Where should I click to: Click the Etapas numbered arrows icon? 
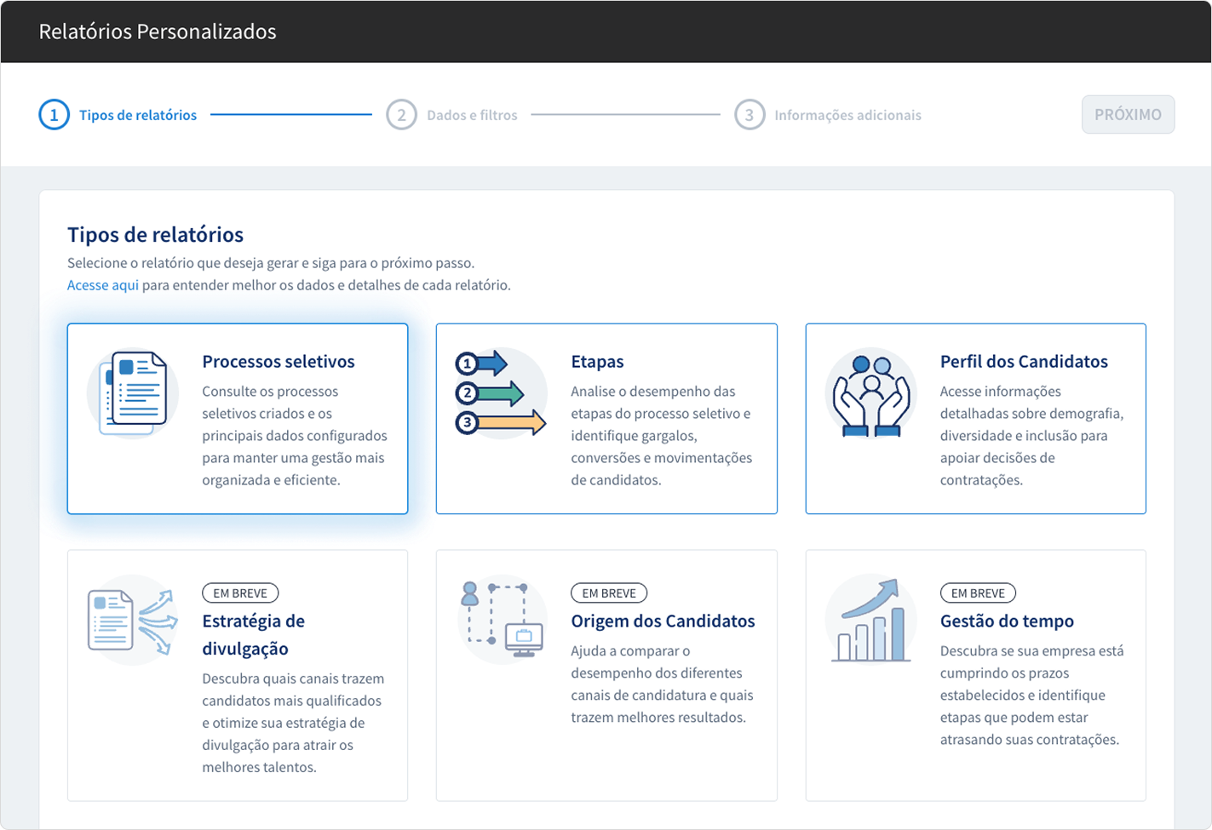(501, 393)
